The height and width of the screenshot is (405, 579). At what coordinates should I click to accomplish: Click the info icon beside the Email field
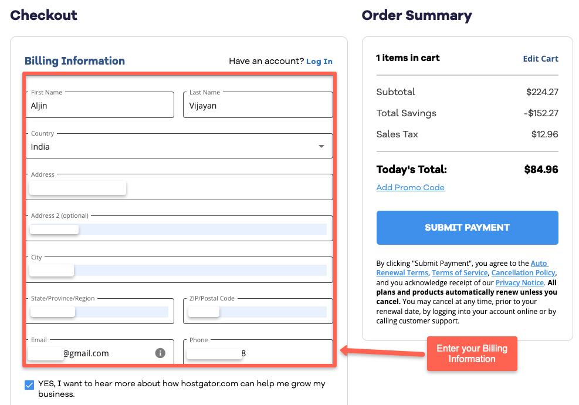click(160, 353)
